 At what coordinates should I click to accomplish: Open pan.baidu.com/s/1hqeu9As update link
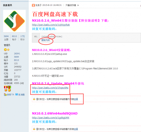(x=50, y=88)
